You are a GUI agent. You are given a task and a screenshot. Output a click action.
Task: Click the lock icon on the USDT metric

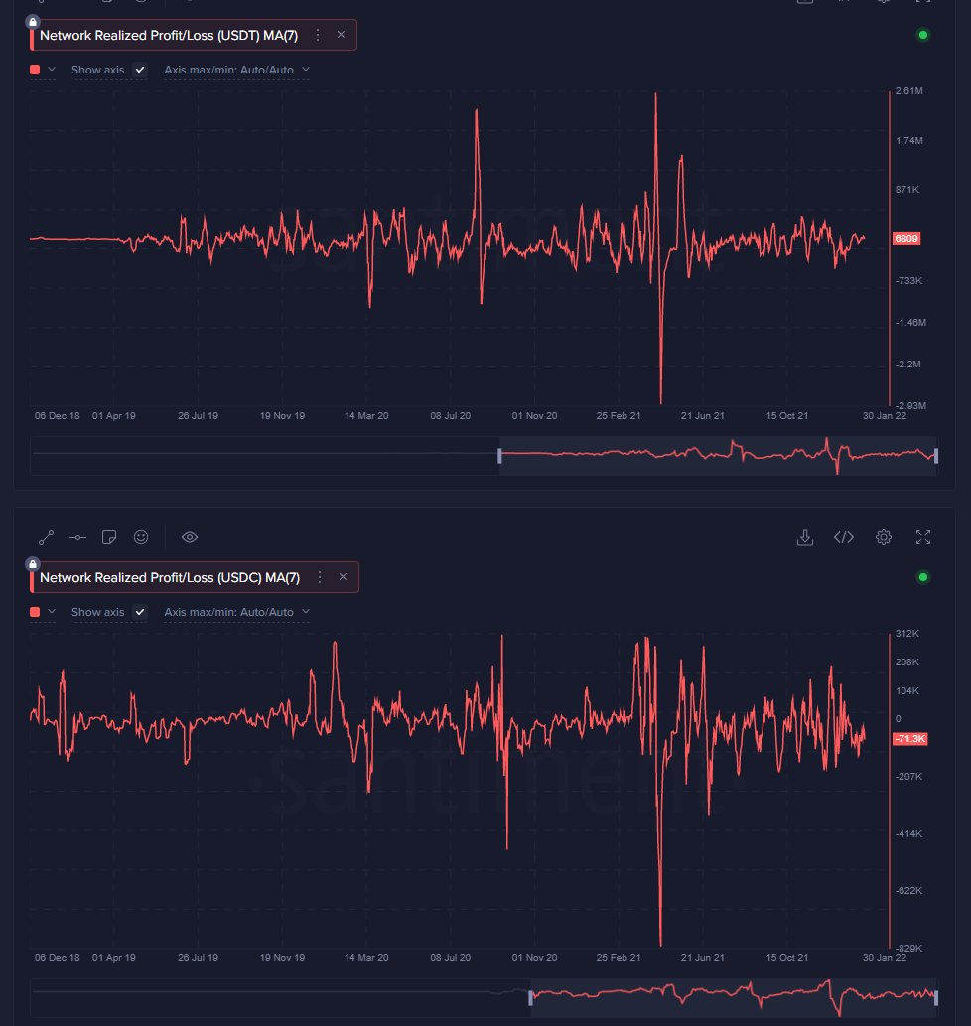33,22
